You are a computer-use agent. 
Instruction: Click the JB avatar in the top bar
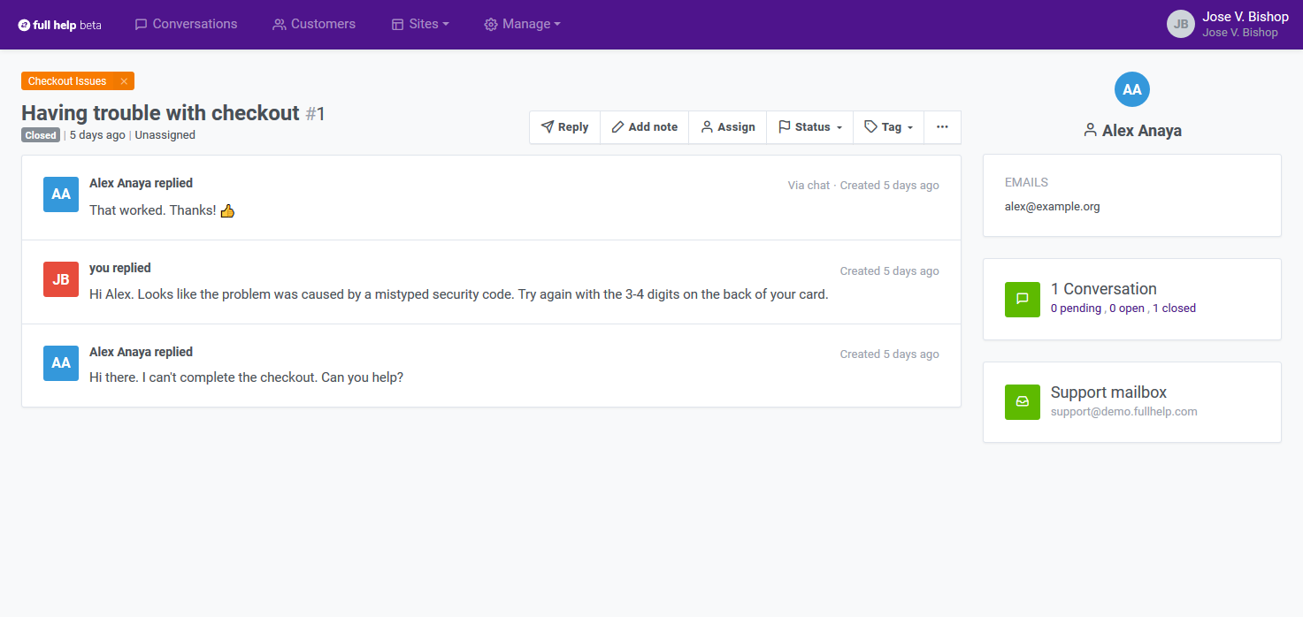coord(1181,24)
